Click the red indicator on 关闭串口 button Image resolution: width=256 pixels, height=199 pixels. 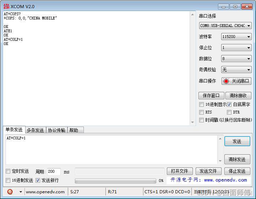pos(226,81)
